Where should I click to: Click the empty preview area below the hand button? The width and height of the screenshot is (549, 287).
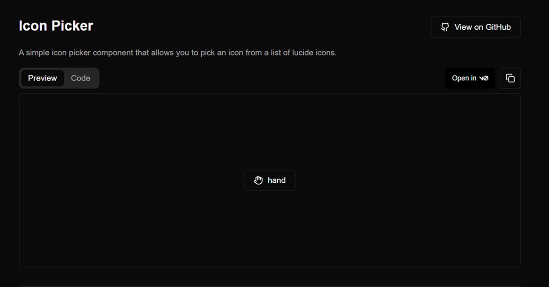pyautogui.click(x=269, y=229)
